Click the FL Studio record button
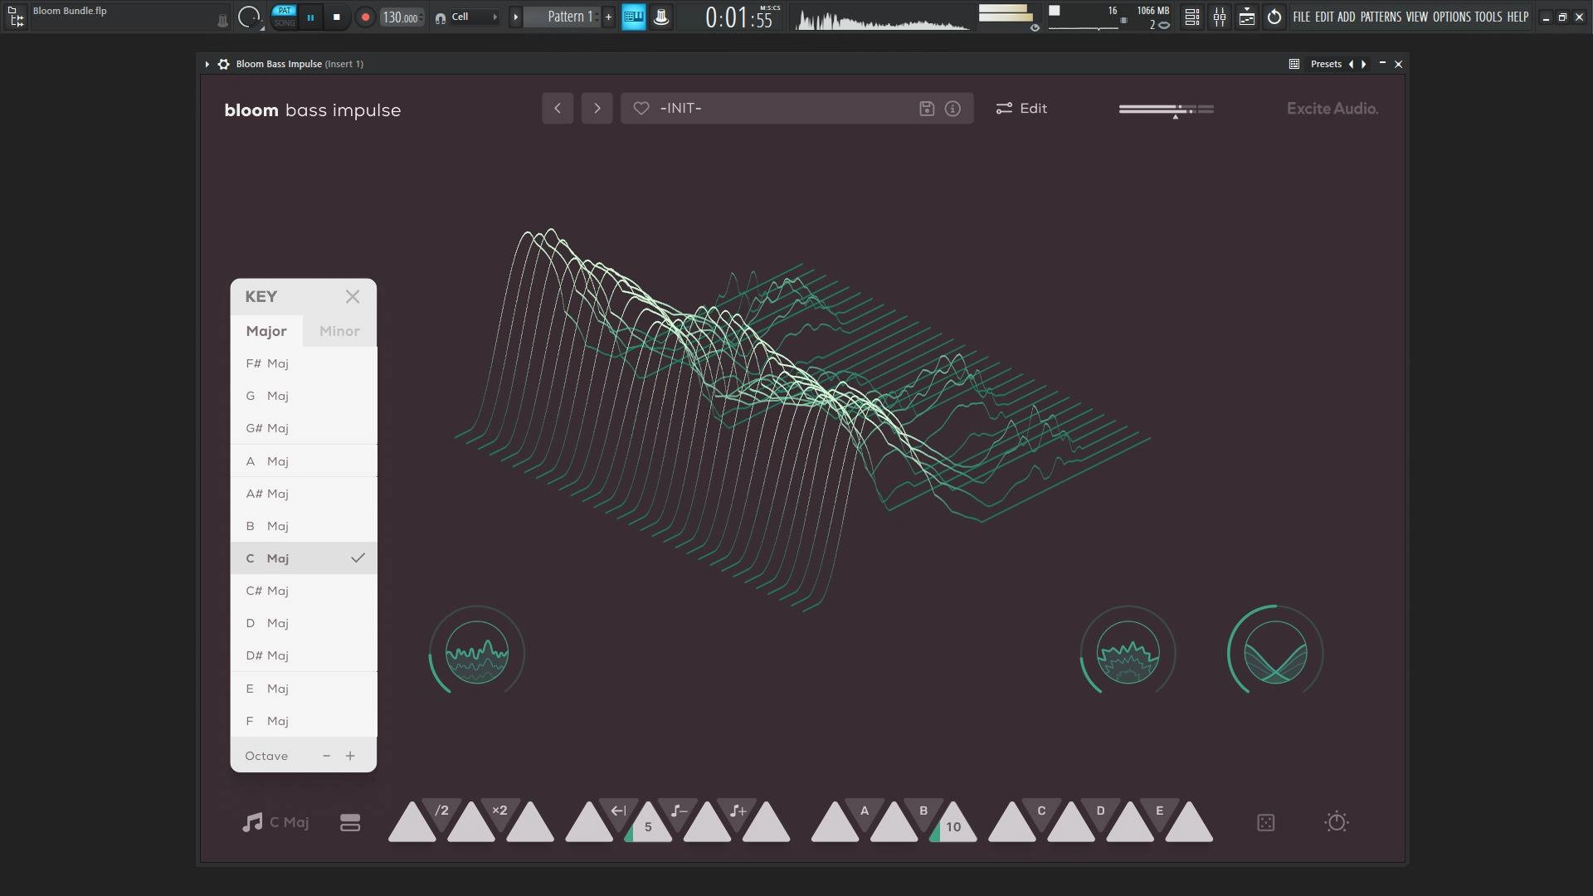Image resolution: width=1593 pixels, height=896 pixels. point(365,17)
